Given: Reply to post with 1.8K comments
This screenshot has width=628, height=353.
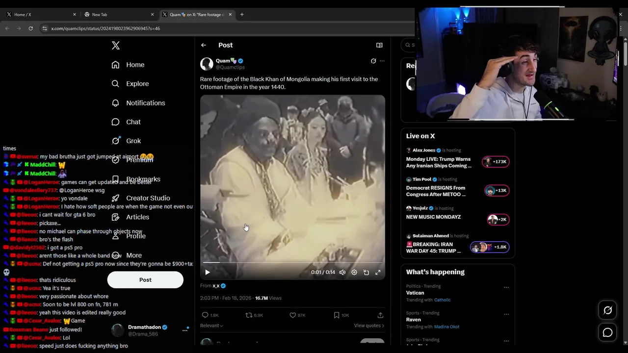Looking at the screenshot, I should [x=210, y=315].
